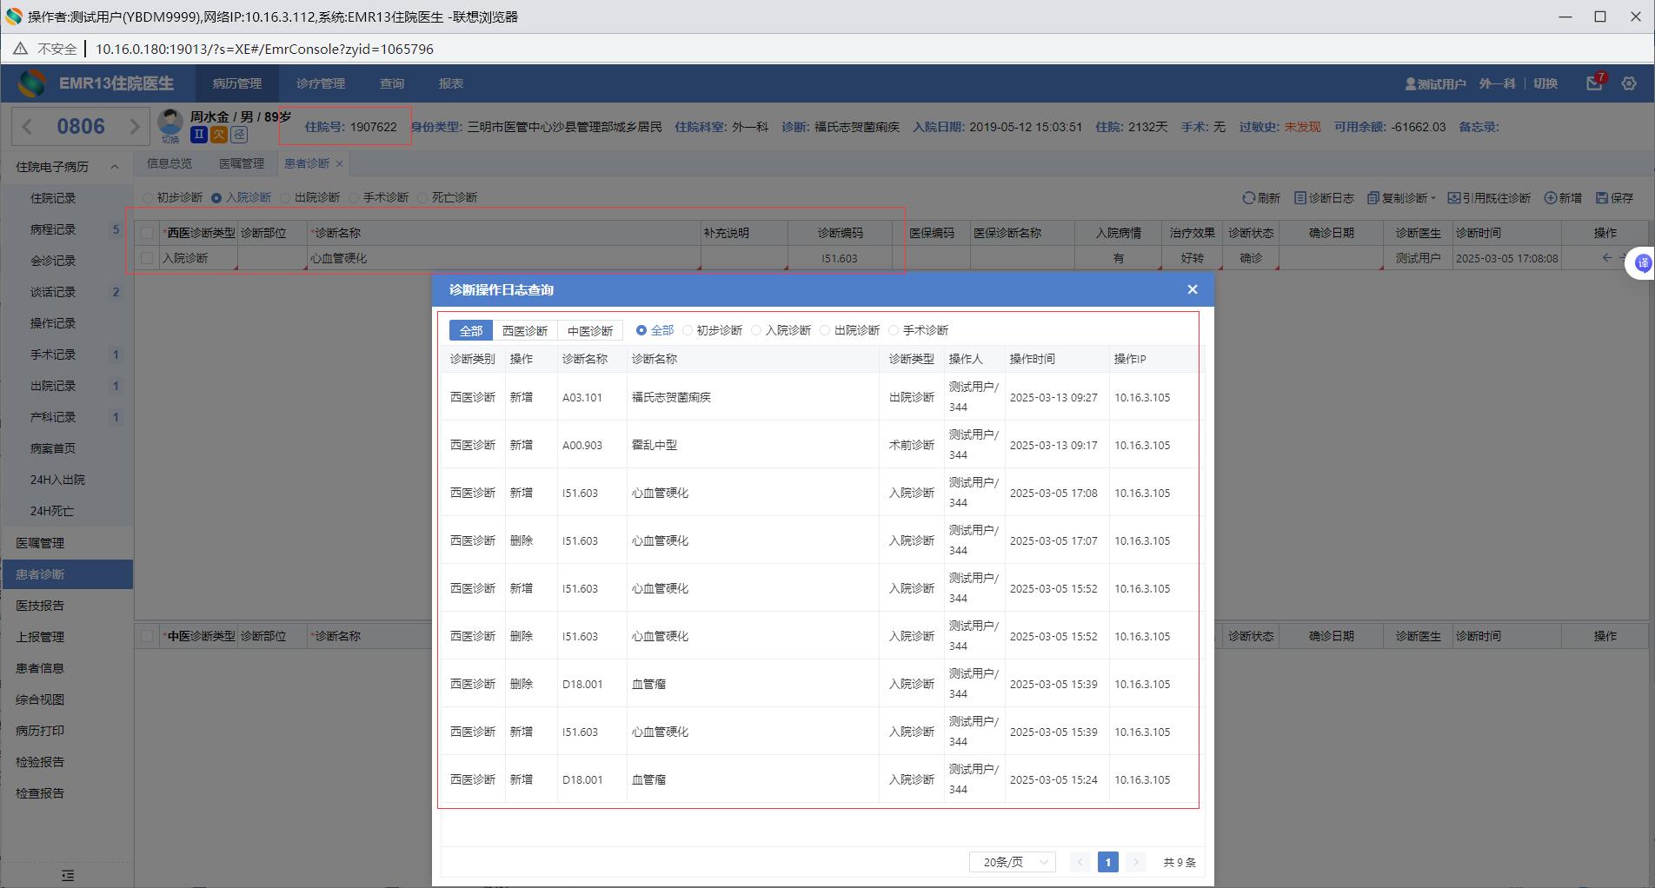The width and height of the screenshot is (1655, 888).
Task: Open 诊断日志 from the toolbar
Action: [x=1324, y=198]
